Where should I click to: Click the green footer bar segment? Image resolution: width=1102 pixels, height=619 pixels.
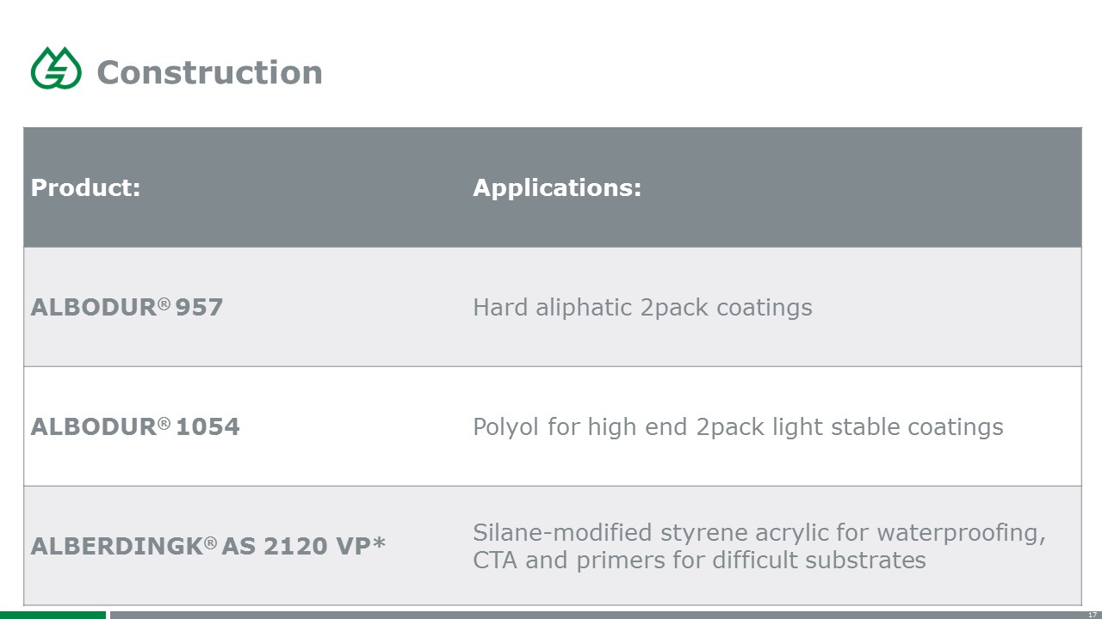pos(53,615)
